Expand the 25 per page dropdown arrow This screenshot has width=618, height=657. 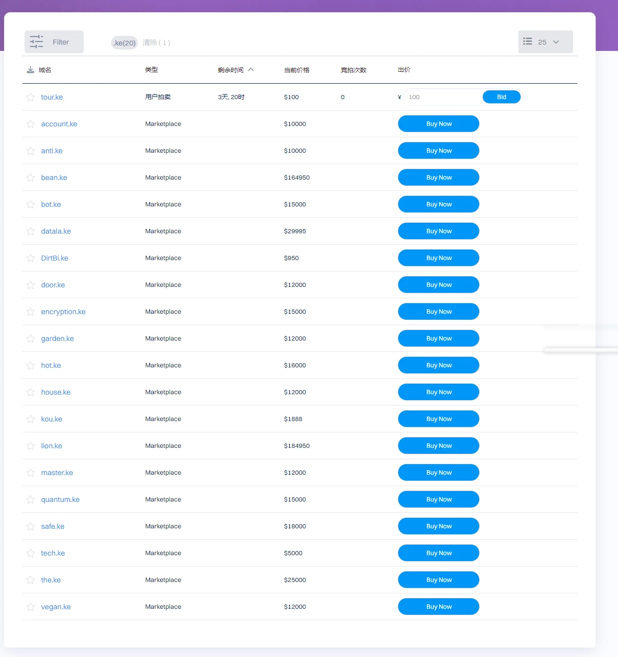556,42
